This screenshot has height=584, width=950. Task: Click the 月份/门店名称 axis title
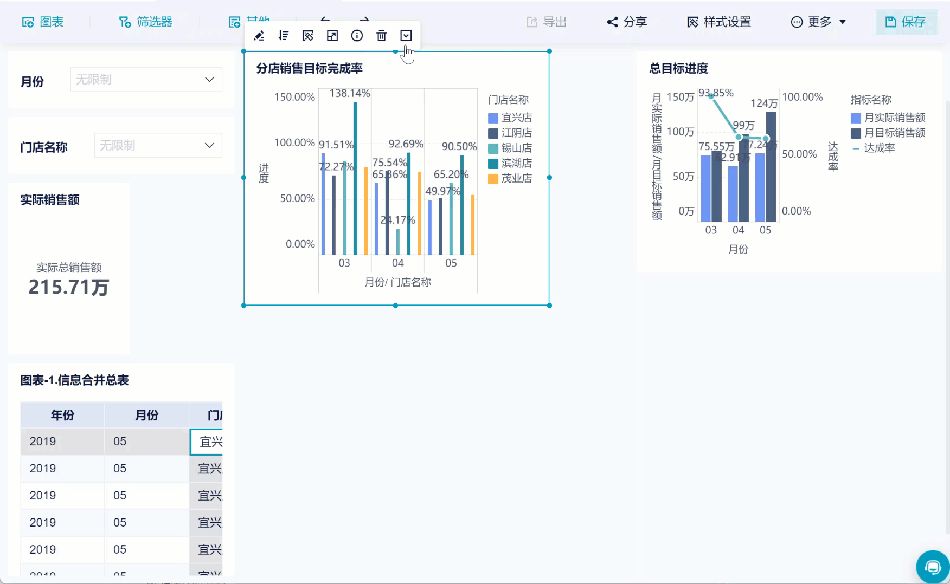pos(398,282)
